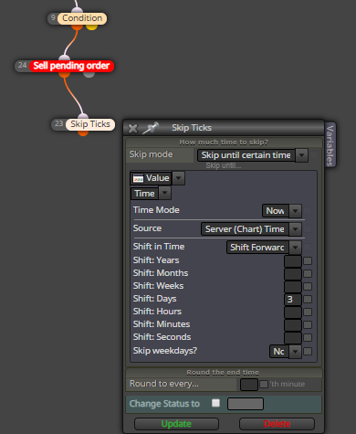Click the orange output dot on Condition node
The image size is (356, 434).
(77, 26)
